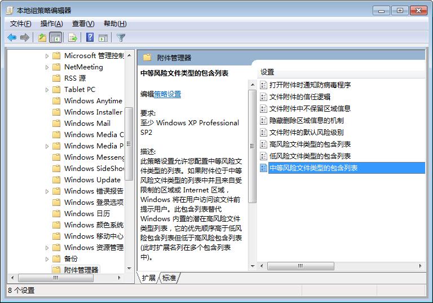Click the 备份 folder icon
The image size is (433, 303).
(56, 259)
